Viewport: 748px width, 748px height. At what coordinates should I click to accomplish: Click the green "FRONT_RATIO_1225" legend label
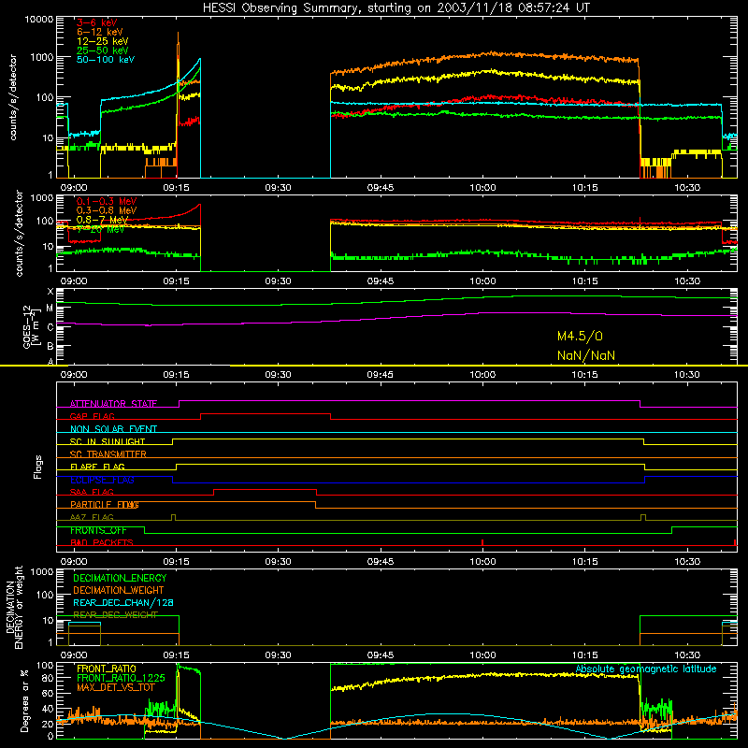(121, 678)
